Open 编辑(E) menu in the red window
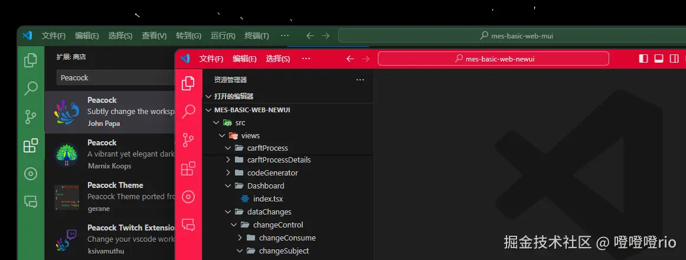This screenshot has width=686, height=260. [x=244, y=58]
